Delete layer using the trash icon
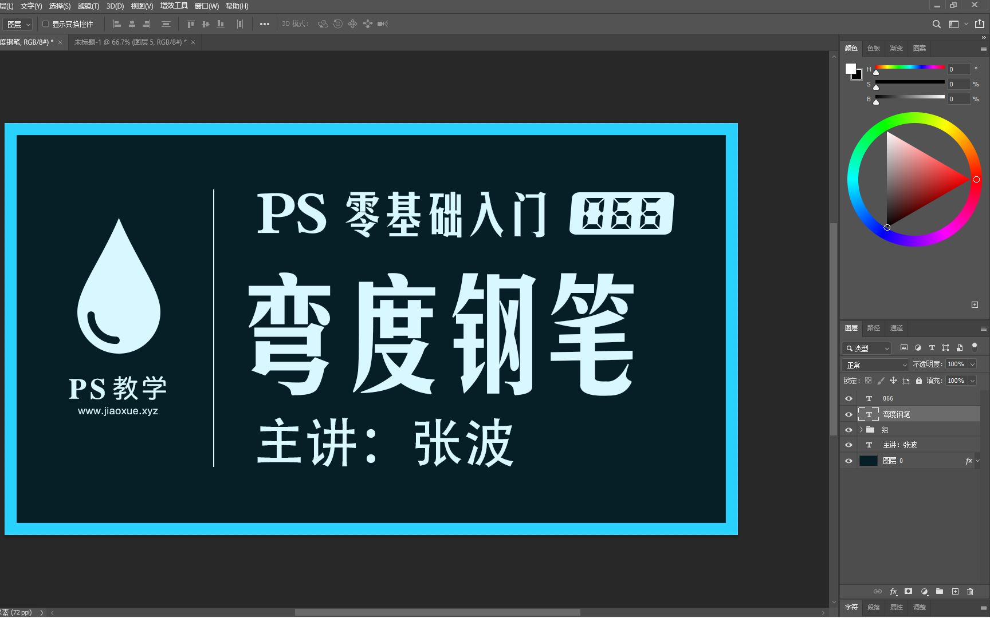 point(970,592)
